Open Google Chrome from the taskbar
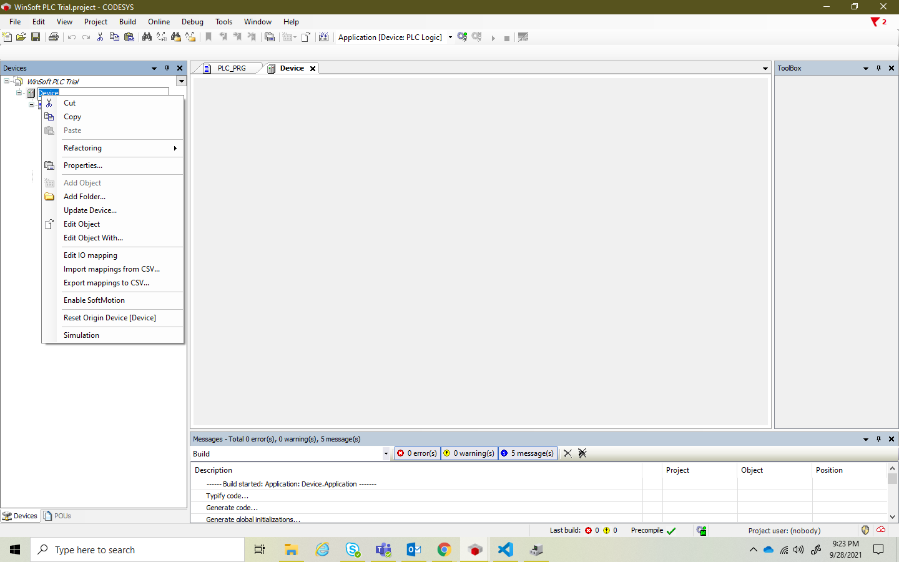Screen dimensions: 899x562 pyautogui.click(x=444, y=550)
